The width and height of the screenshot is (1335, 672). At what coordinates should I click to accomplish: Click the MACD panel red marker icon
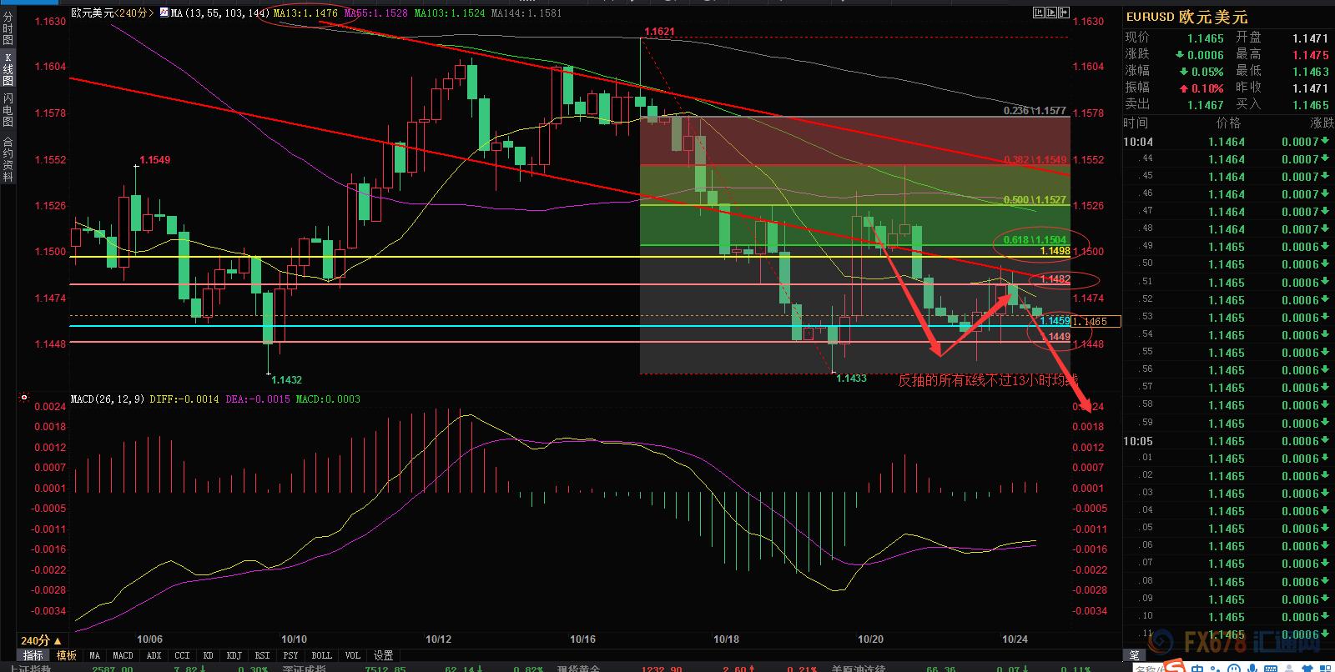[x=23, y=399]
